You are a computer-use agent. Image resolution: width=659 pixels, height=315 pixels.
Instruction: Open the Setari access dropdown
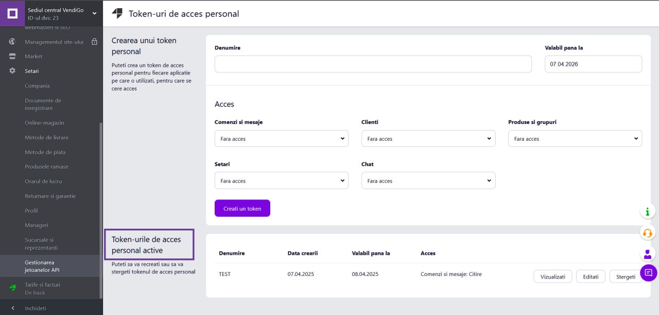tap(282, 181)
